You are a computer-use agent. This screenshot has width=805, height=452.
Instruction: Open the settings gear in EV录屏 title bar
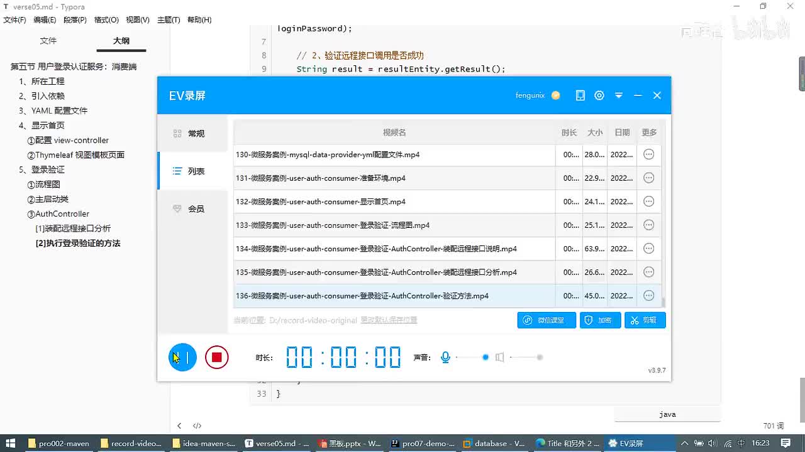pos(599,95)
